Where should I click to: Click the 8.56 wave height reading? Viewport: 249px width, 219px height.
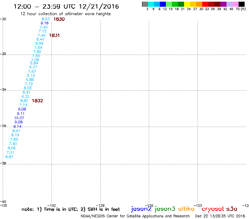[39, 43]
